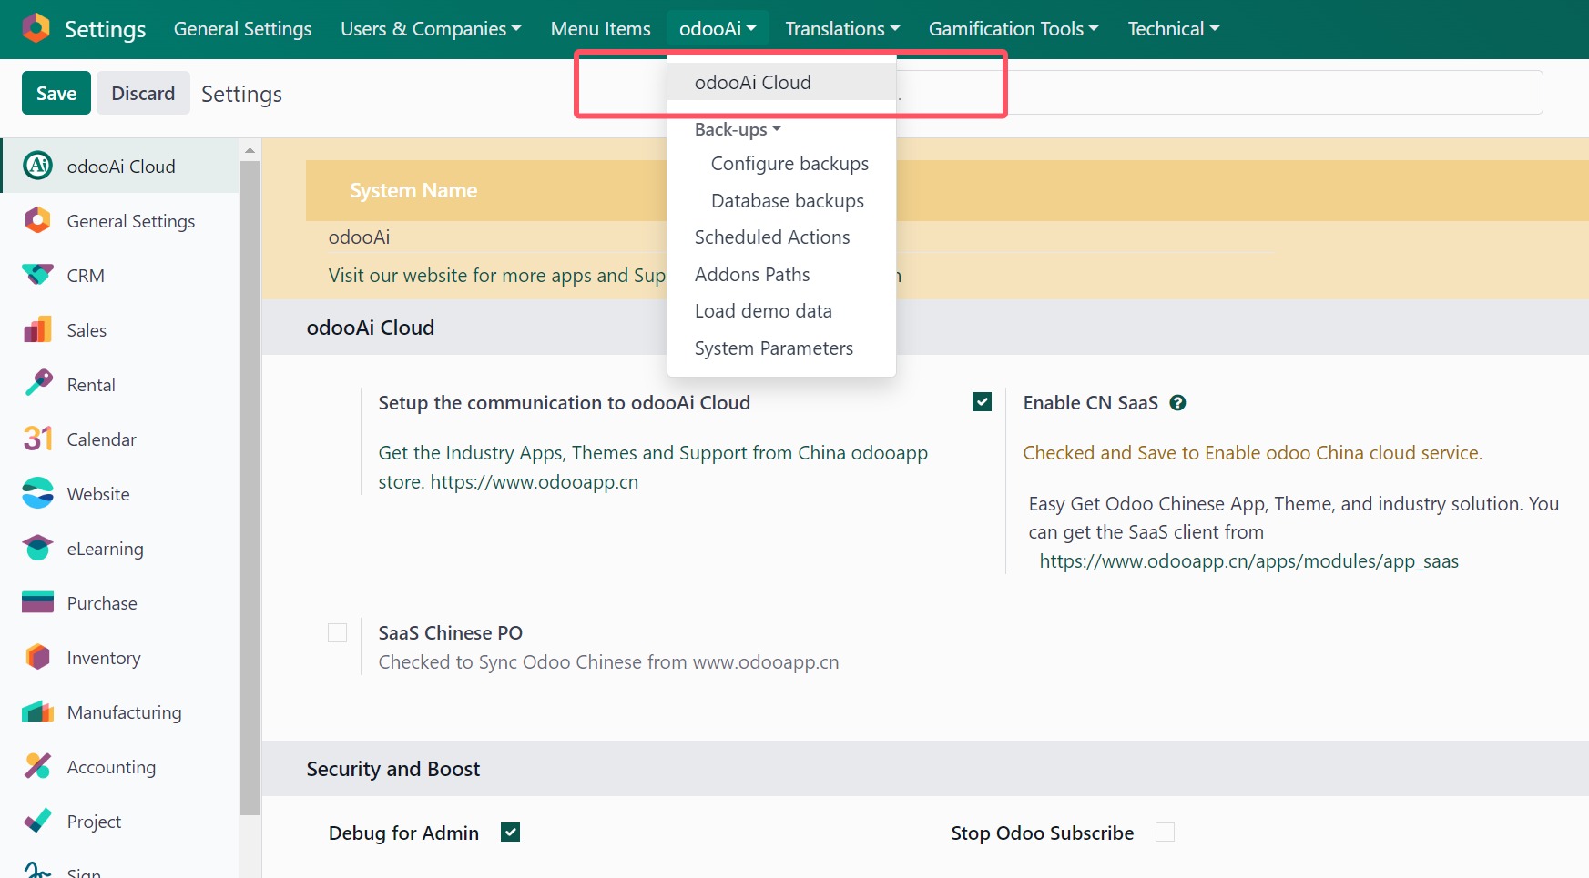
Task: Uncheck the Enable CN SaaS checkbox
Action: [982, 402]
